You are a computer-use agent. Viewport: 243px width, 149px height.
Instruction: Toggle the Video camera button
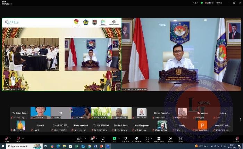click(x=18, y=139)
